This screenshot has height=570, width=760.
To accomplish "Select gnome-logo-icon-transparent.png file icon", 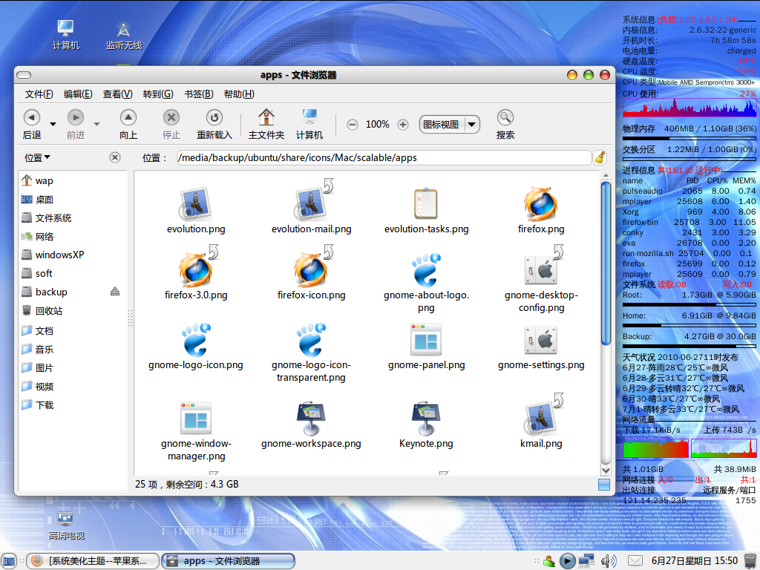I will 311,340.
